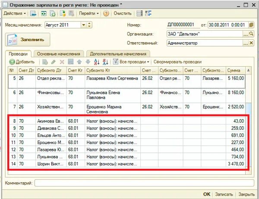Click the document number field ДЛ000000001
Image resolution: width=259 pixels, height=199 pixels.
coord(183,25)
